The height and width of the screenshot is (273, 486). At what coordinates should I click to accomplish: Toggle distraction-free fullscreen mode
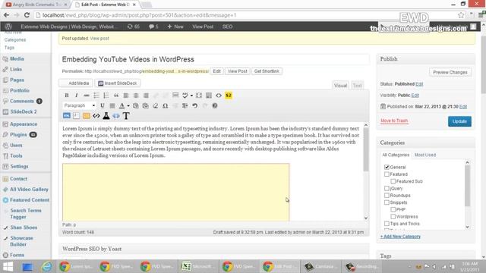[x=199, y=96]
